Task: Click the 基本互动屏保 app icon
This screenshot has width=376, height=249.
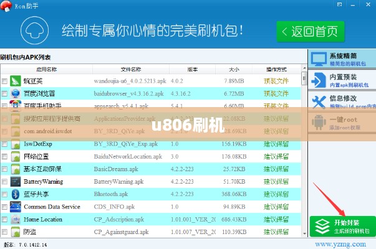Action: coord(16,169)
